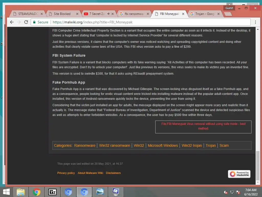Open the FBI Moneypak Virus removal file link
Image resolution: width=262 pixels, height=197 pixels.
point(203,126)
